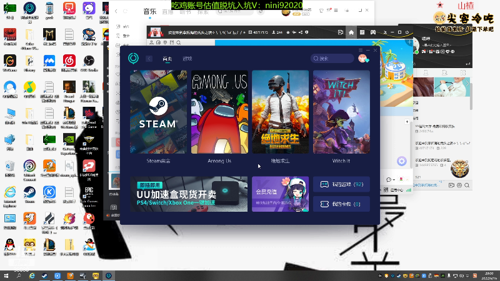Open the Internet Explorer desktop shortcut
500x281 pixels.
coord(10,195)
